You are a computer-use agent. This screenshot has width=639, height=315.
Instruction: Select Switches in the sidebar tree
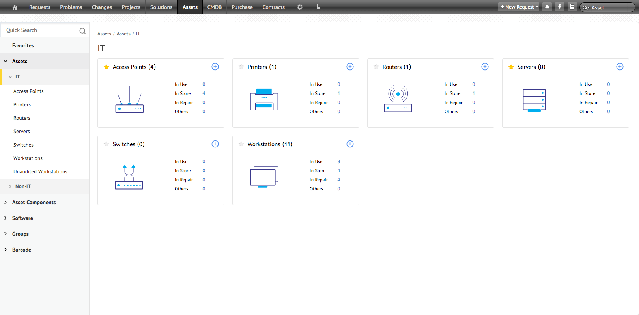point(23,145)
